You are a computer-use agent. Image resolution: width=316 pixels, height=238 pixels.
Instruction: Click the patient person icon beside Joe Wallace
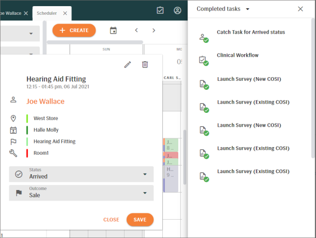click(13, 100)
